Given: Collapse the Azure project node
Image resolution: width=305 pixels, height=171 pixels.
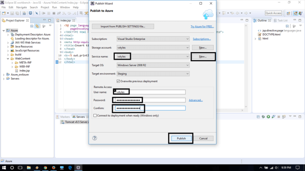Looking at the screenshot, I should click(4, 30).
